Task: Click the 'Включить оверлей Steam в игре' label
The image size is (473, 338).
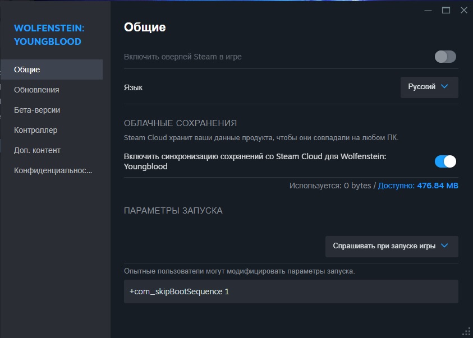Action: tap(183, 57)
